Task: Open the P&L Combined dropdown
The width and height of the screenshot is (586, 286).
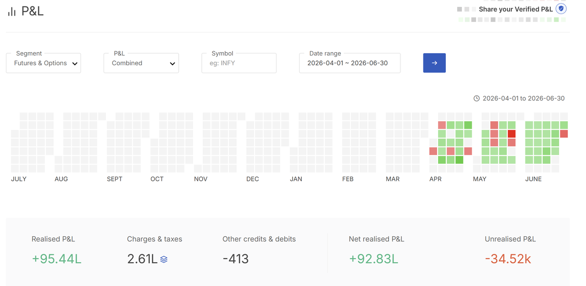Action: tap(141, 63)
